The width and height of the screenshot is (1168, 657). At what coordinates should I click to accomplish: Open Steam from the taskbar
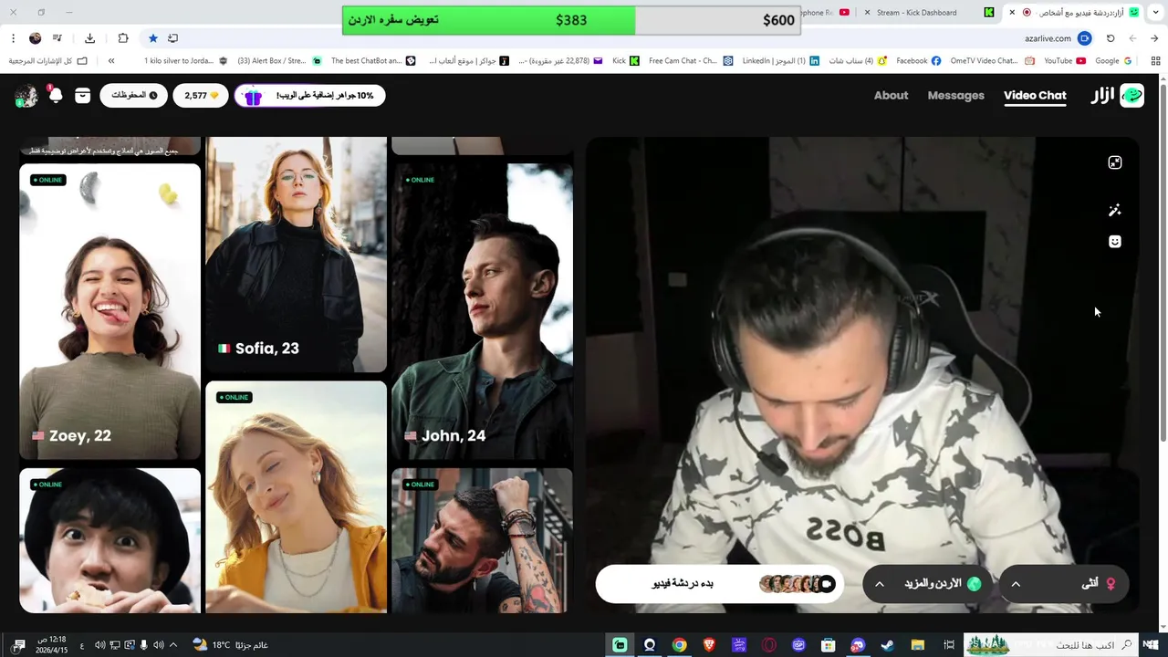[x=888, y=645]
